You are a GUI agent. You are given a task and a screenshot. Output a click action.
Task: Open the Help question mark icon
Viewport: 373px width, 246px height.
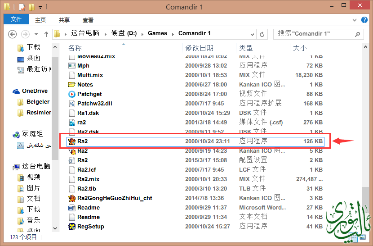tap(364, 20)
